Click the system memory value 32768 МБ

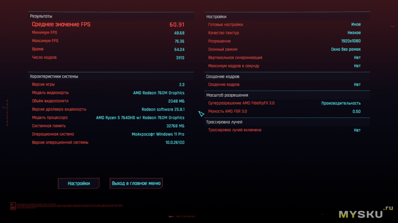[176, 126]
